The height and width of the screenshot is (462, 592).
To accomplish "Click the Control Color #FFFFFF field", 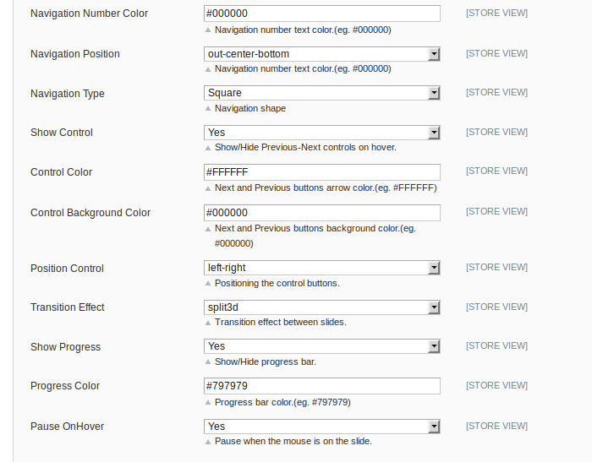I will click(x=321, y=172).
